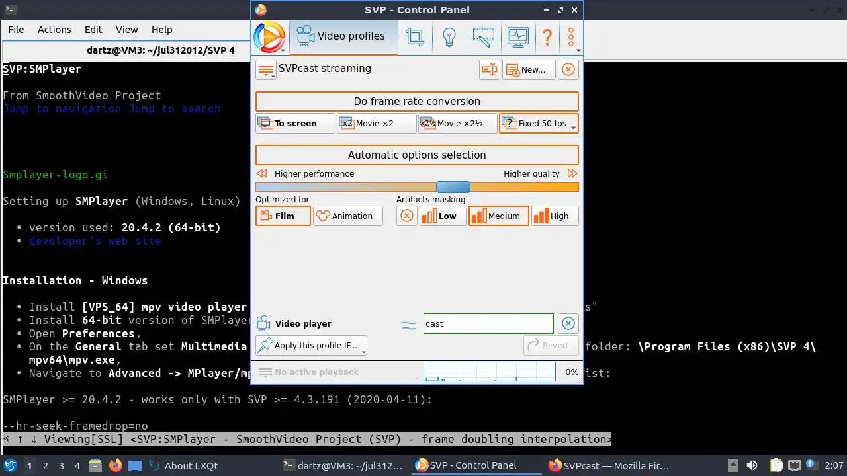Select Movie ×2½ frame rate mode
847x476 pixels.
click(x=457, y=123)
